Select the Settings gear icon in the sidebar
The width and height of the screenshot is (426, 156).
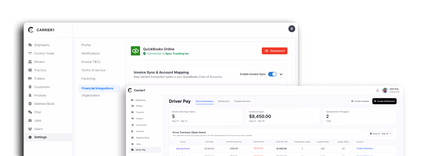[x=30, y=137]
